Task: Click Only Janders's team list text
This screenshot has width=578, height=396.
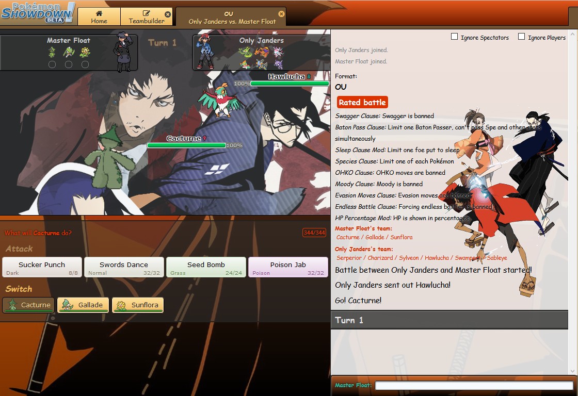Action: click(x=421, y=258)
